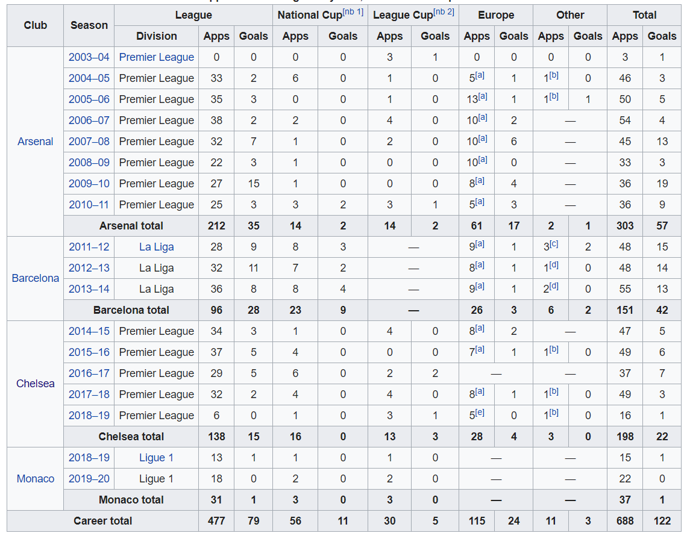
Task: Click the 'Season' column header
Action: (x=89, y=25)
